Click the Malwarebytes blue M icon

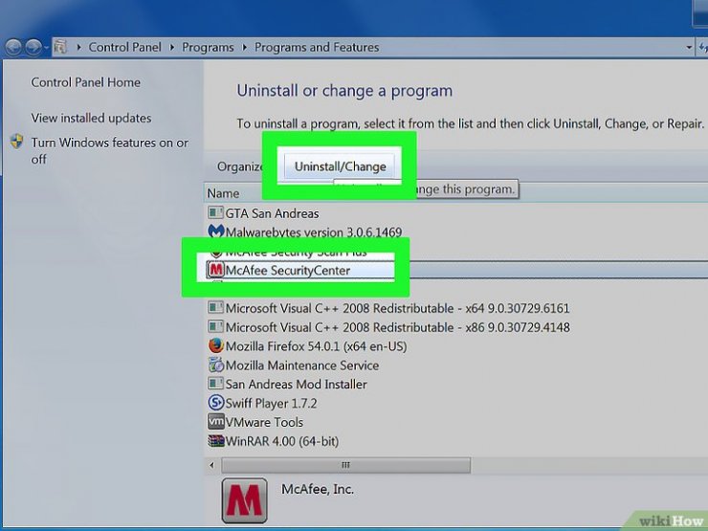click(x=216, y=232)
